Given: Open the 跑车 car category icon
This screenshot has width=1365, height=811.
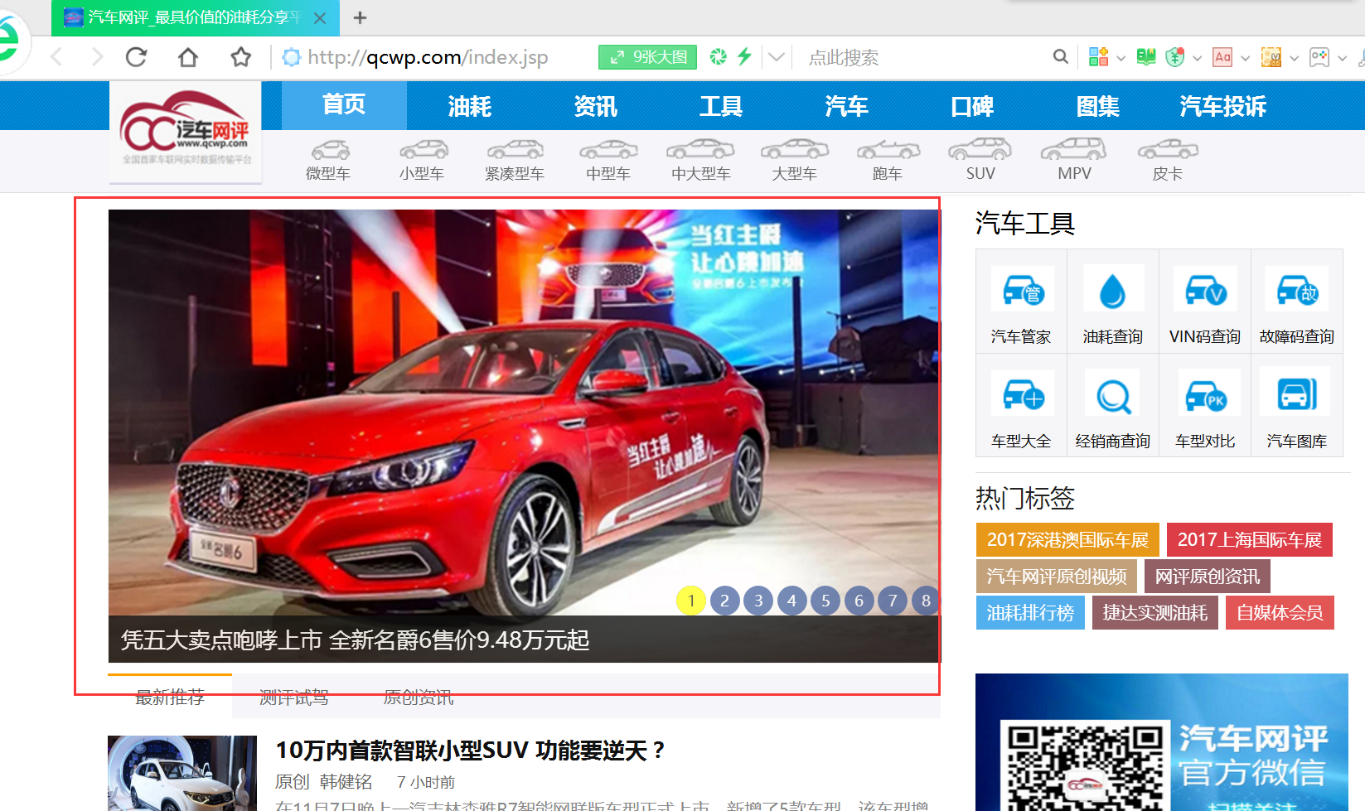Looking at the screenshot, I should [x=888, y=150].
